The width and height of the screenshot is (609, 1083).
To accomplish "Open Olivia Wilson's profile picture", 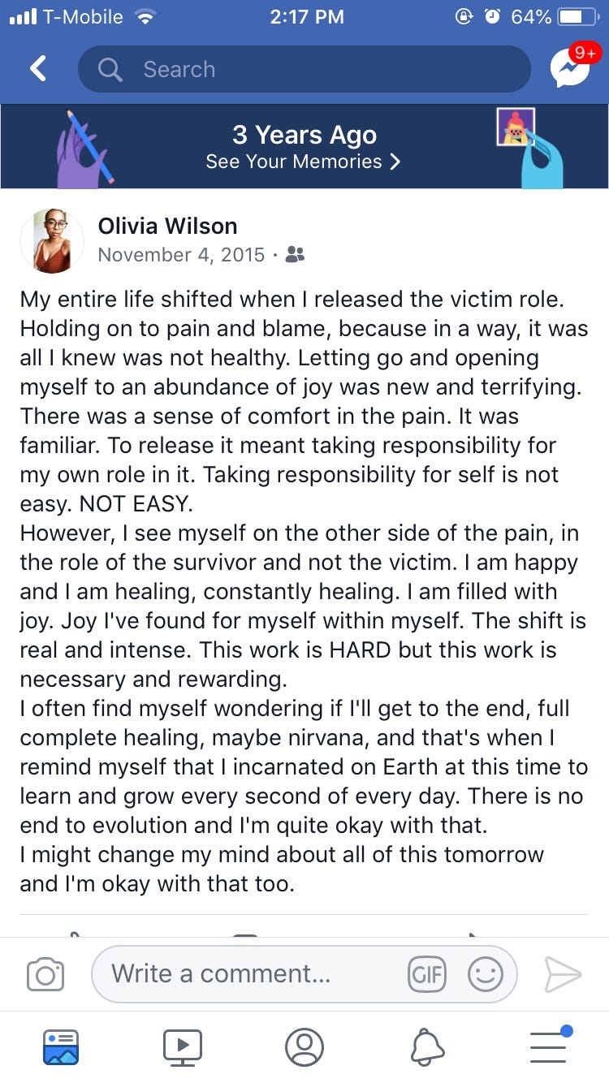I will coord(52,240).
